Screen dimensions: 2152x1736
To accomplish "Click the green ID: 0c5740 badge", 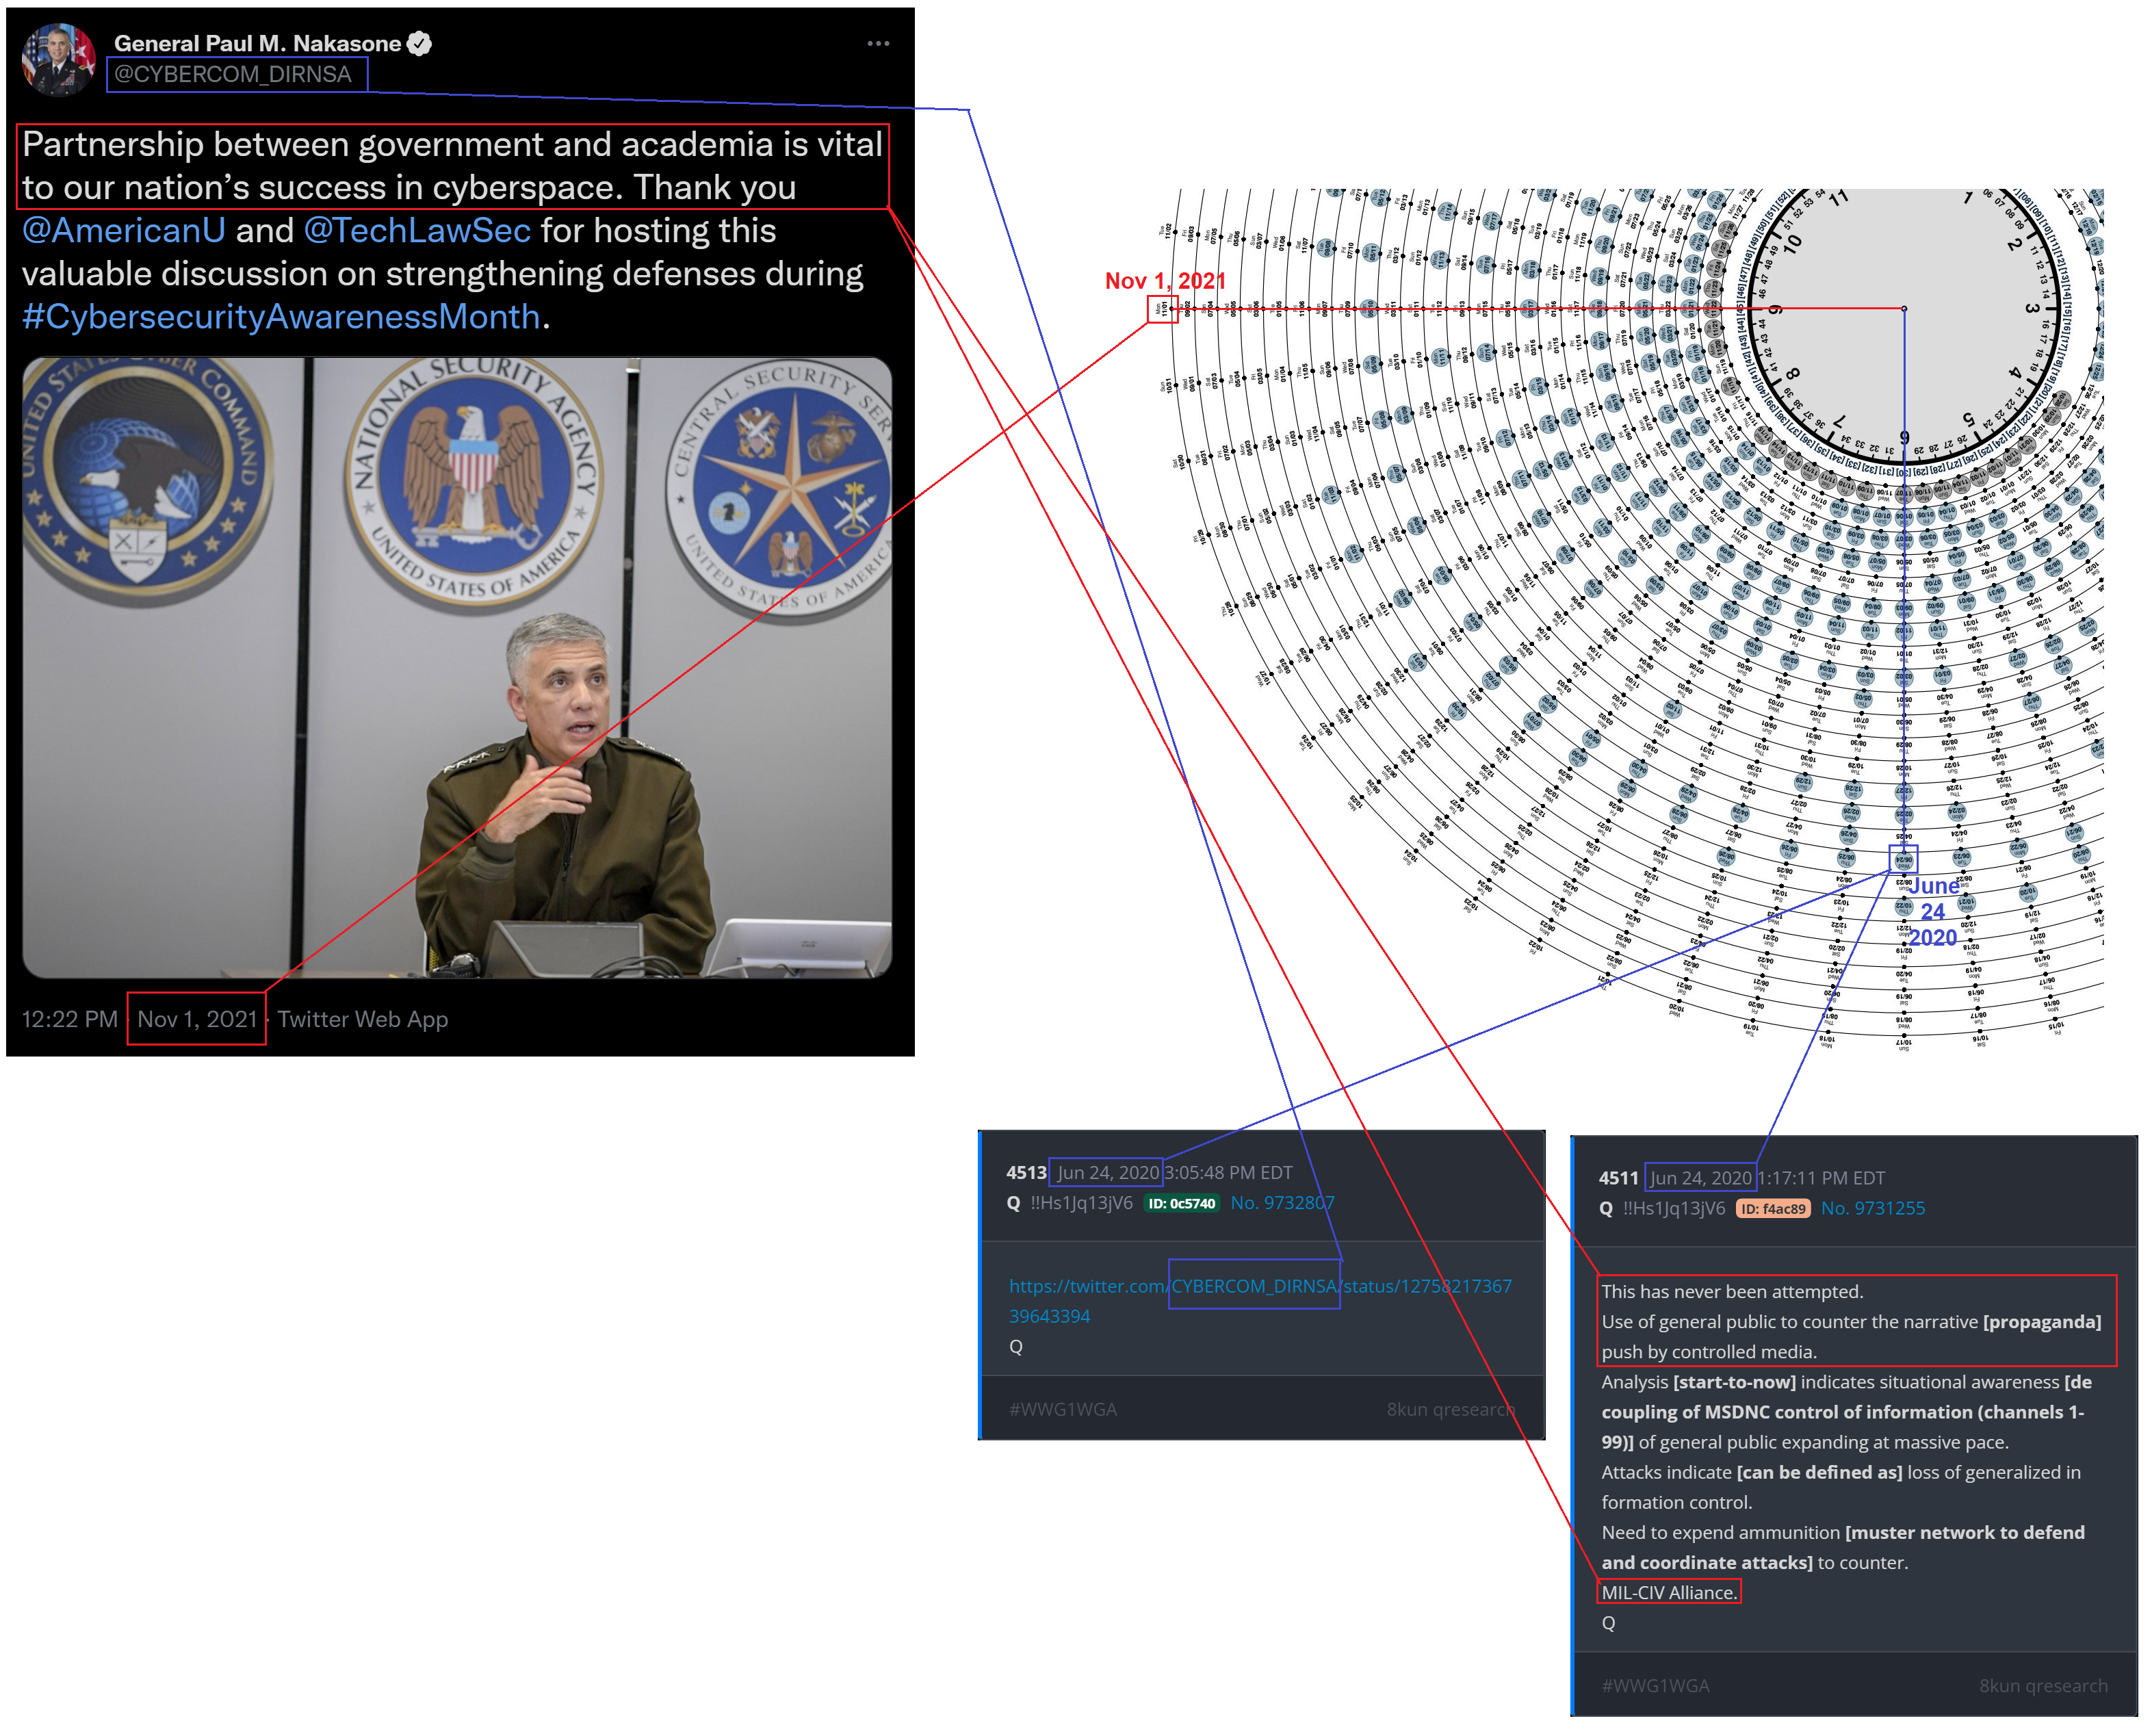I will tap(1181, 1203).
